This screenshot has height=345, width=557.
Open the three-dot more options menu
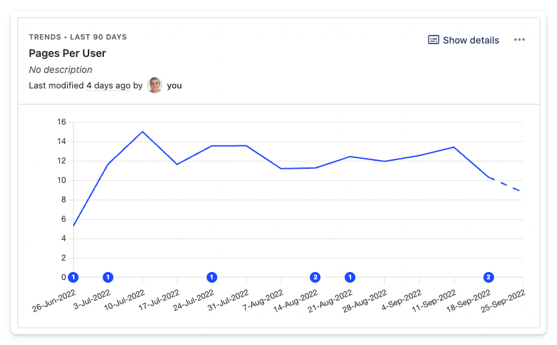519,40
